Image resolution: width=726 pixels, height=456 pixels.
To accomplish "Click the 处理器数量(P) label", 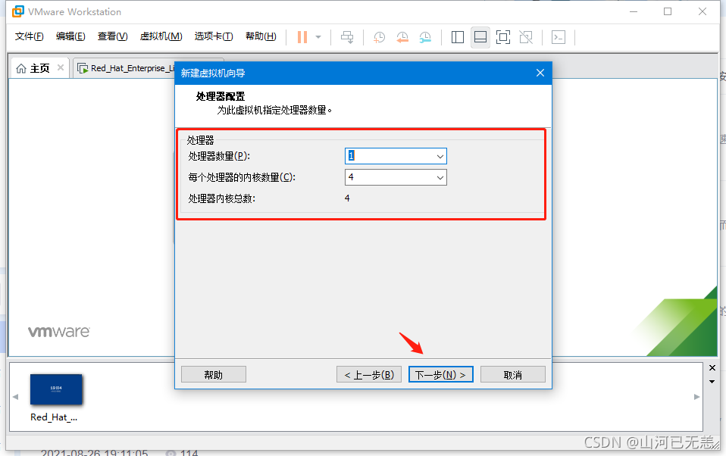I will coord(219,157).
